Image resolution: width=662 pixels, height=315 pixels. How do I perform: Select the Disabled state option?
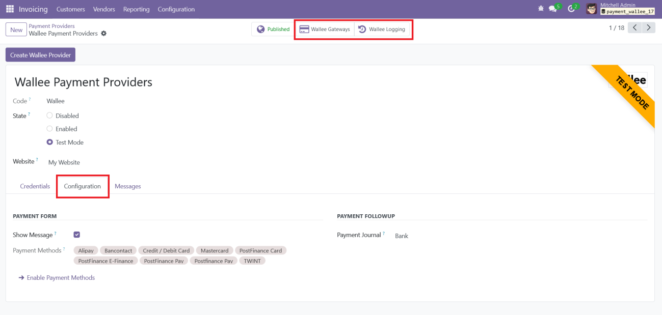point(50,116)
